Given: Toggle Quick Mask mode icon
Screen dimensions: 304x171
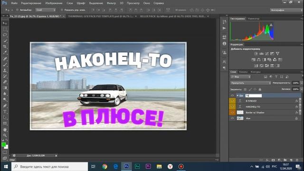Looking at the screenshot, I should click(x=5, y=152).
